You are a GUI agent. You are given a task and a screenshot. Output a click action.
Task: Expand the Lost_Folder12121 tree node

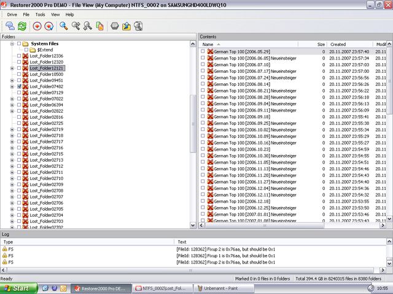[x=12, y=68]
